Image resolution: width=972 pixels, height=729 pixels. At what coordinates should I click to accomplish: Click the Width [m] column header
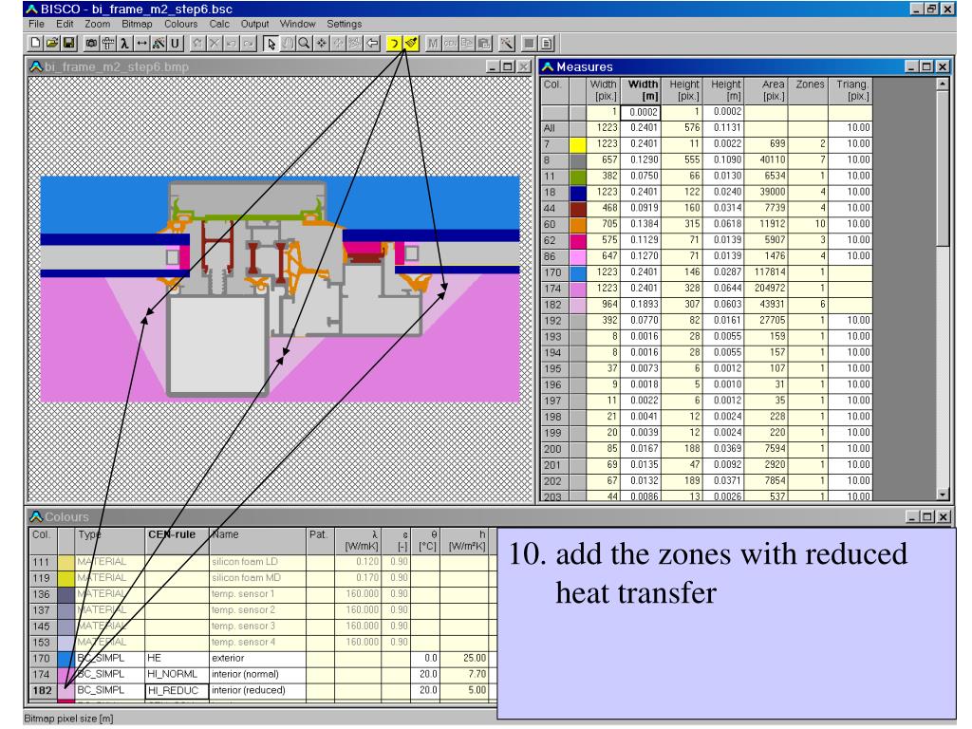tap(643, 90)
